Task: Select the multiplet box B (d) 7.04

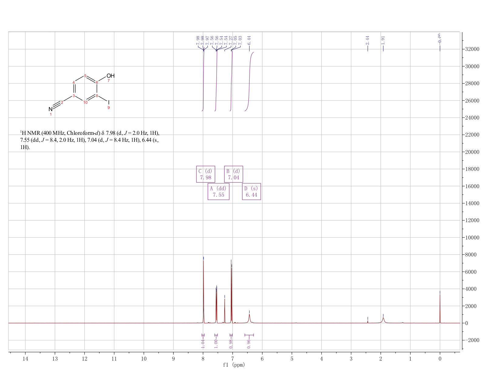Action: 233,174
